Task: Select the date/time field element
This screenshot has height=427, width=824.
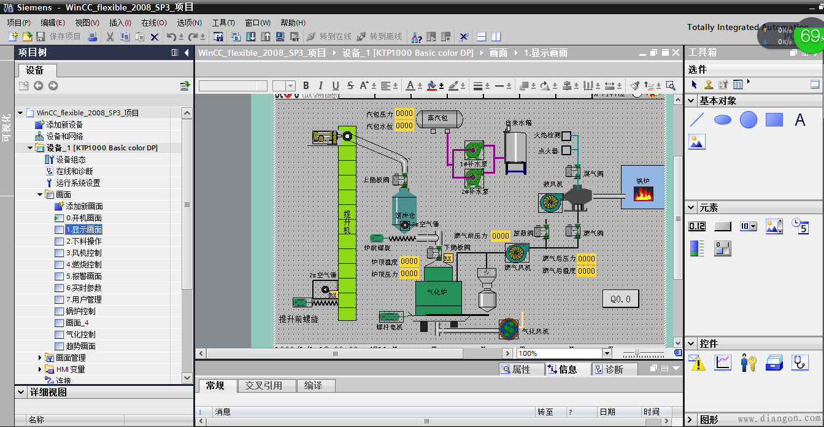Action: click(801, 226)
